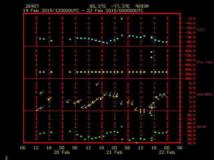Select the yellow pressure outlier near 800 mb
214x160 pixels.
coord(151,52)
